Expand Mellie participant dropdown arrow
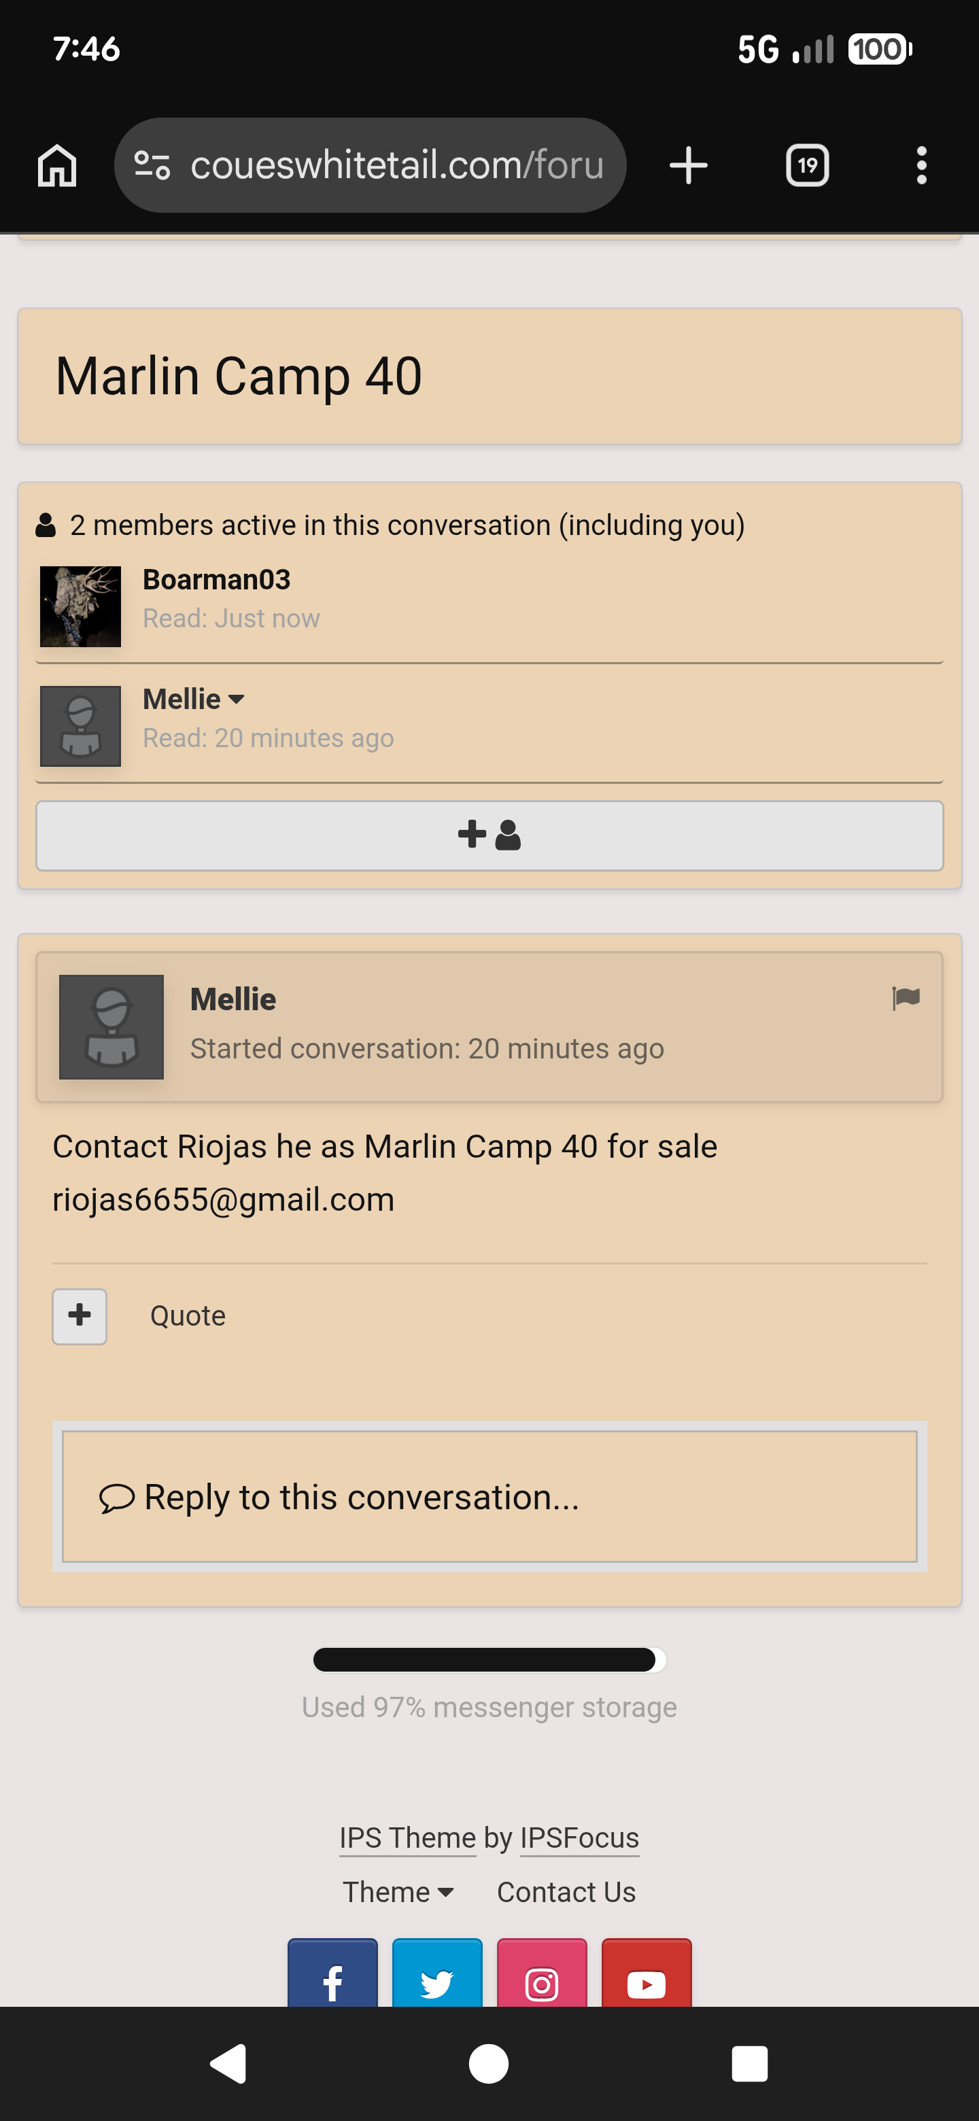The height and width of the screenshot is (2121, 979). [237, 699]
